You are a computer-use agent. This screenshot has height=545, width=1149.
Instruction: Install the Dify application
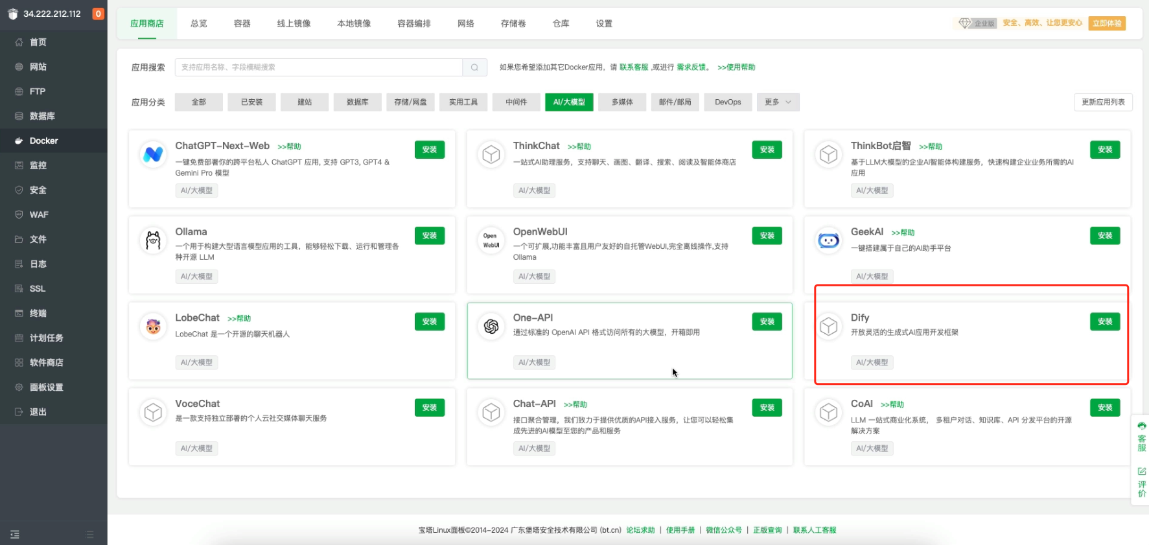[1104, 321]
